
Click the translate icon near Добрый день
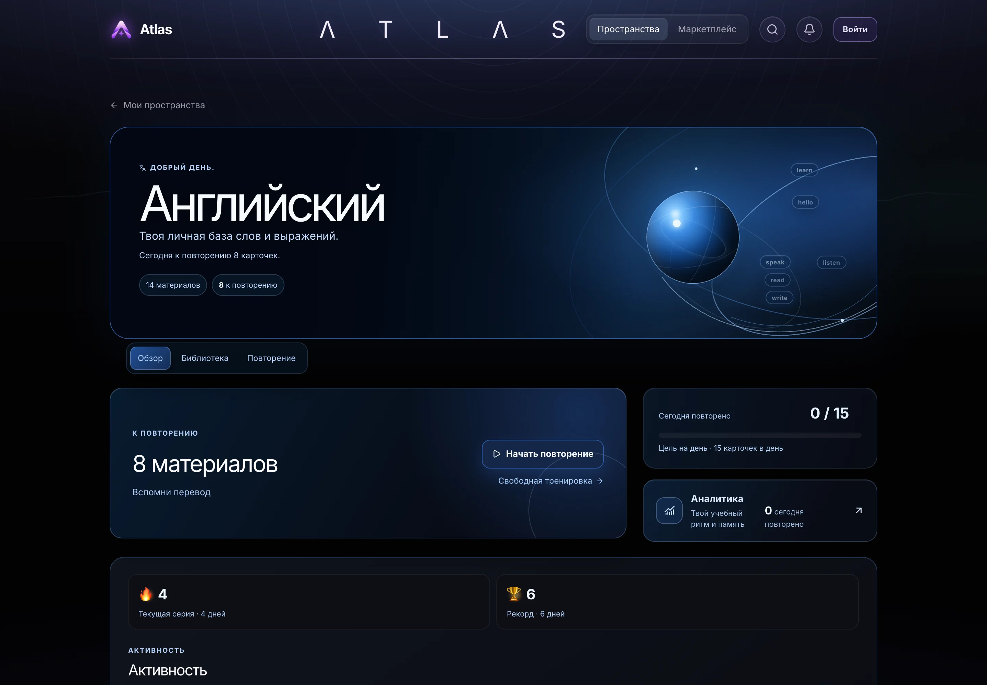tap(143, 168)
